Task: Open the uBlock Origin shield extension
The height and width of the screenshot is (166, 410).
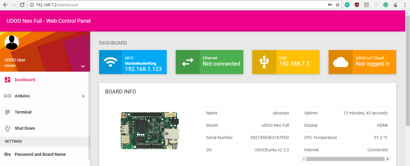Action: click(357, 5)
